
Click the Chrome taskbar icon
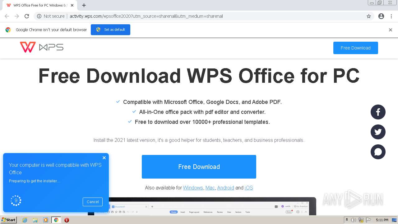56,220
